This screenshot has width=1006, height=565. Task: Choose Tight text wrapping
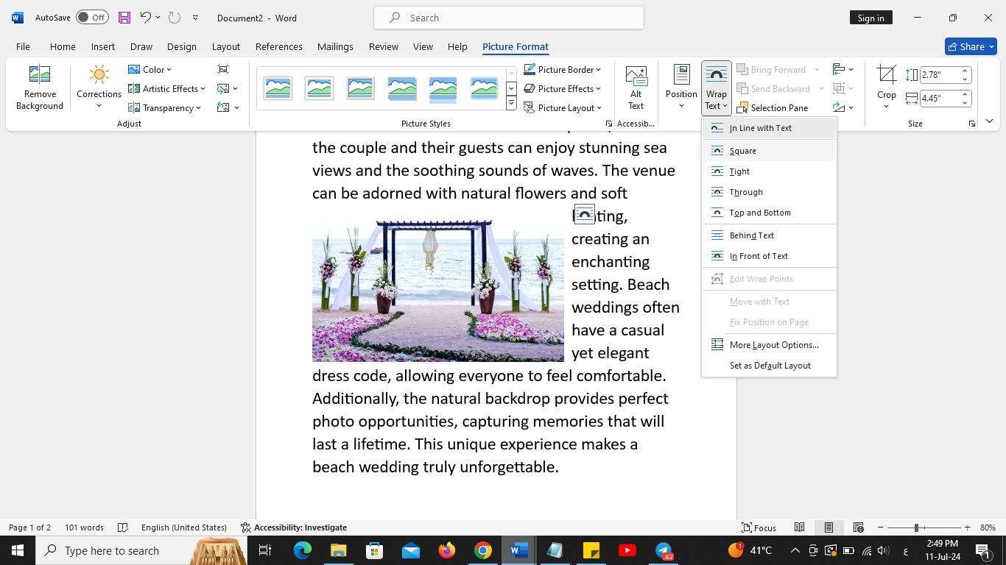coord(770,171)
